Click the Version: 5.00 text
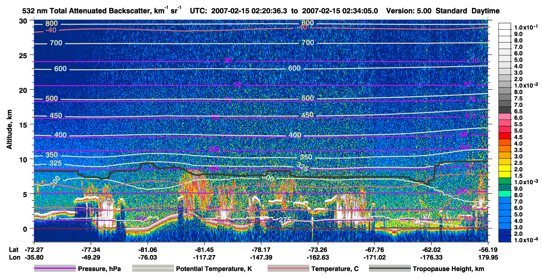This screenshot has height=278, width=542. pyautogui.click(x=409, y=11)
